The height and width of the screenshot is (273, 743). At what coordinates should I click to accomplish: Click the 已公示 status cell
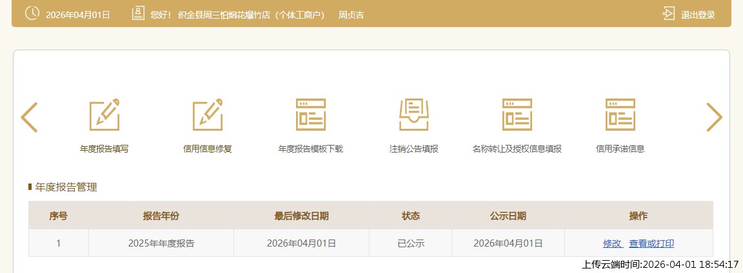click(x=410, y=243)
